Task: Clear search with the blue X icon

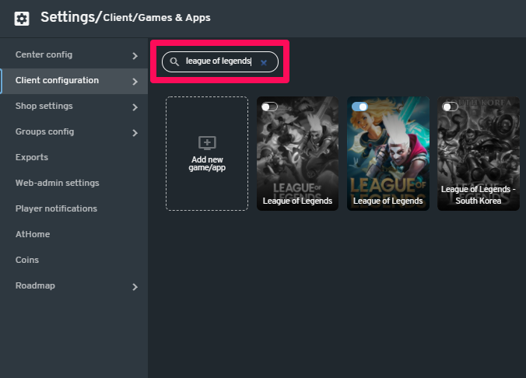Action: (264, 63)
